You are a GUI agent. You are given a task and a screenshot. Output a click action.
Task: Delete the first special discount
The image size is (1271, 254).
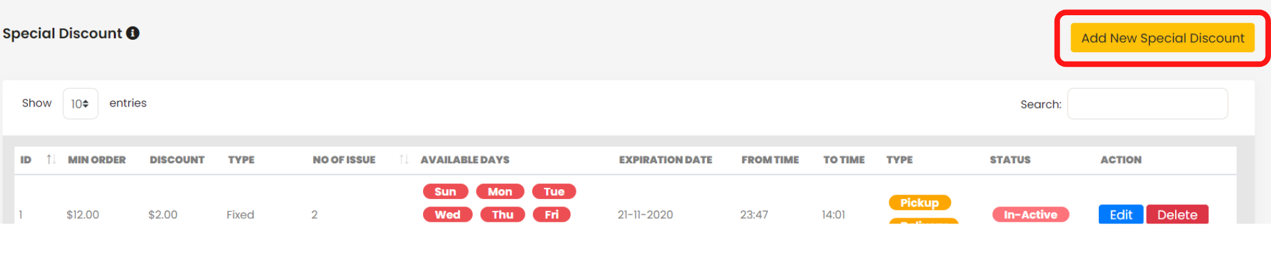click(x=1177, y=214)
